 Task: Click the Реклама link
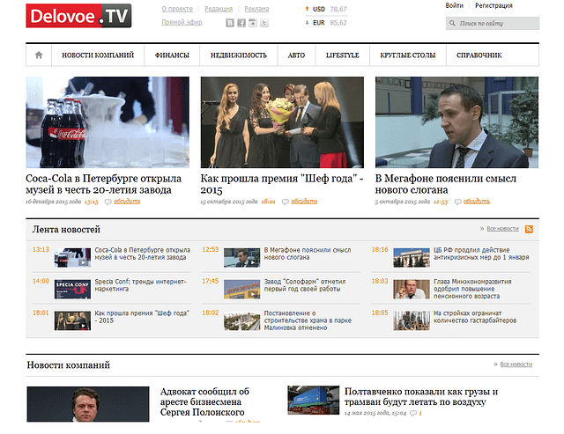click(x=256, y=9)
